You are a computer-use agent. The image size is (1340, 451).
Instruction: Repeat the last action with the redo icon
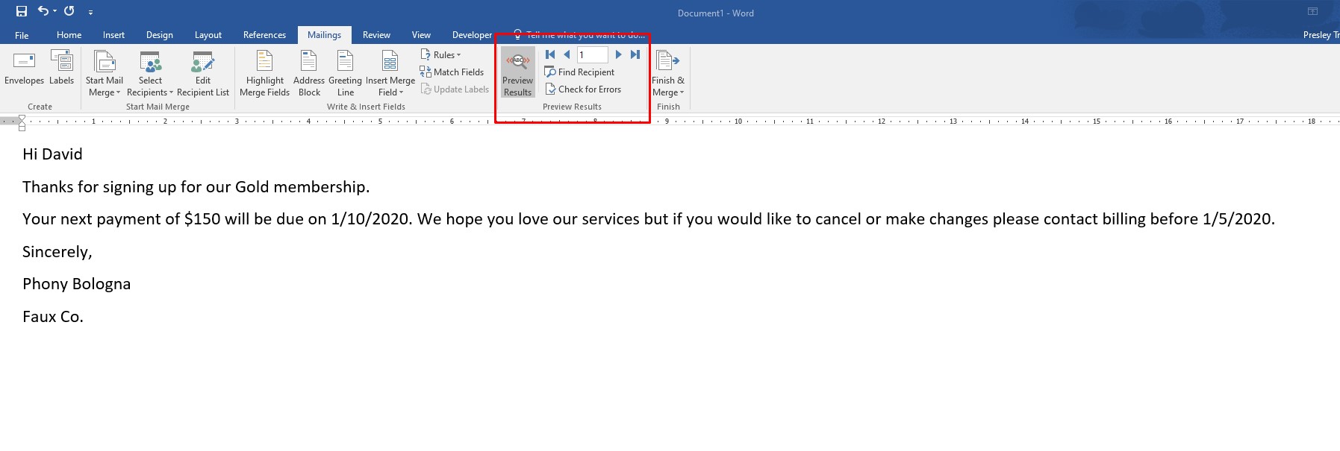(x=69, y=11)
